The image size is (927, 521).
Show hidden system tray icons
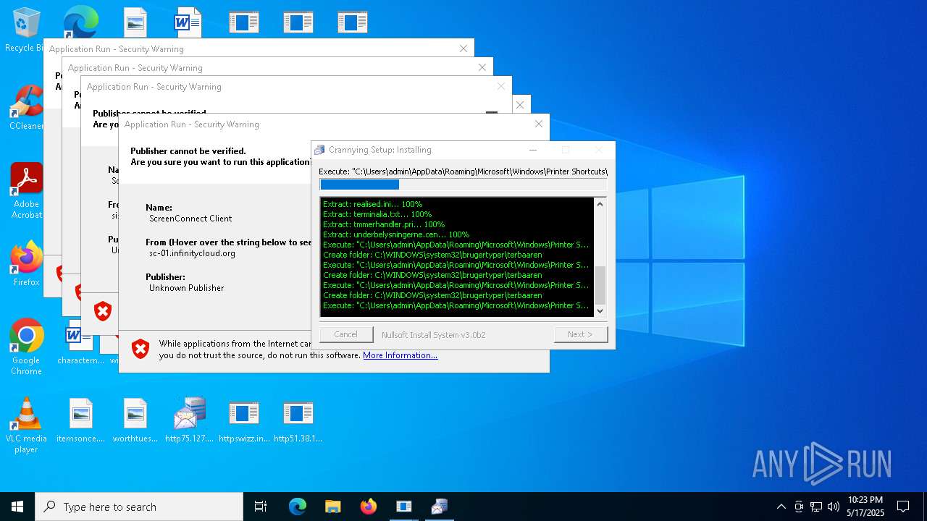[781, 507]
